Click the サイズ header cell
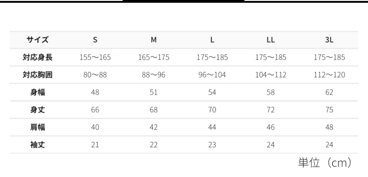 click(38, 40)
